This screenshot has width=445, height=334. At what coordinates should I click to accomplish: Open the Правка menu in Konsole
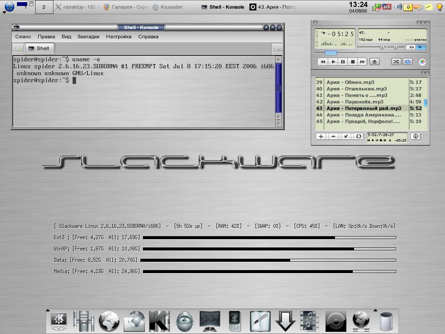point(46,37)
